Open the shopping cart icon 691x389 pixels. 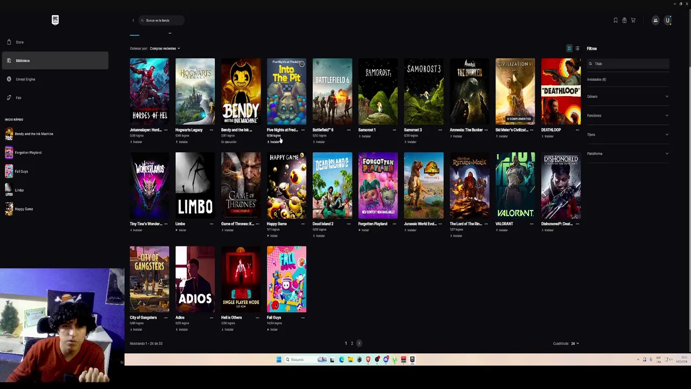point(633,21)
